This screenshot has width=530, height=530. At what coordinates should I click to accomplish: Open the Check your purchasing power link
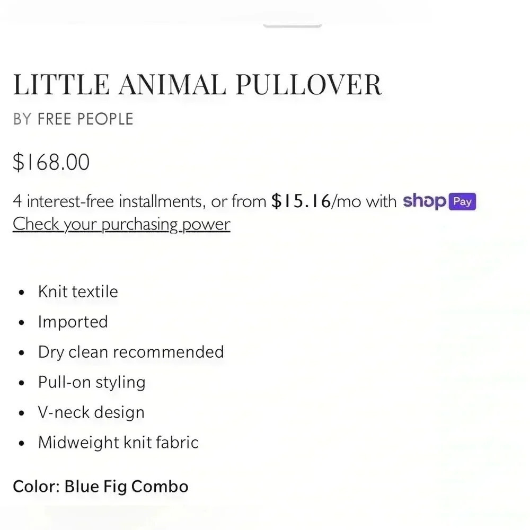click(x=121, y=224)
